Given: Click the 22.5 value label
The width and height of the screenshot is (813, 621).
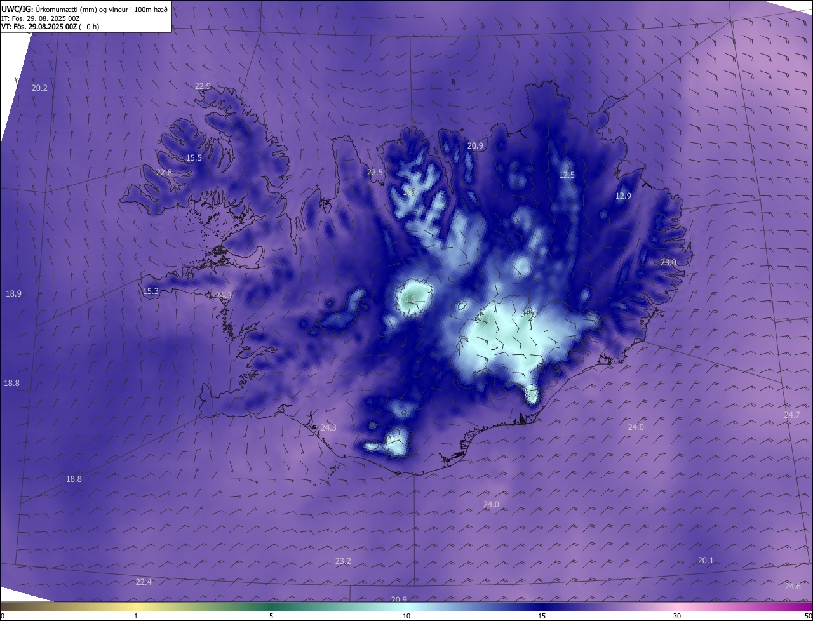Looking at the screenshot, I should [375, 172].
